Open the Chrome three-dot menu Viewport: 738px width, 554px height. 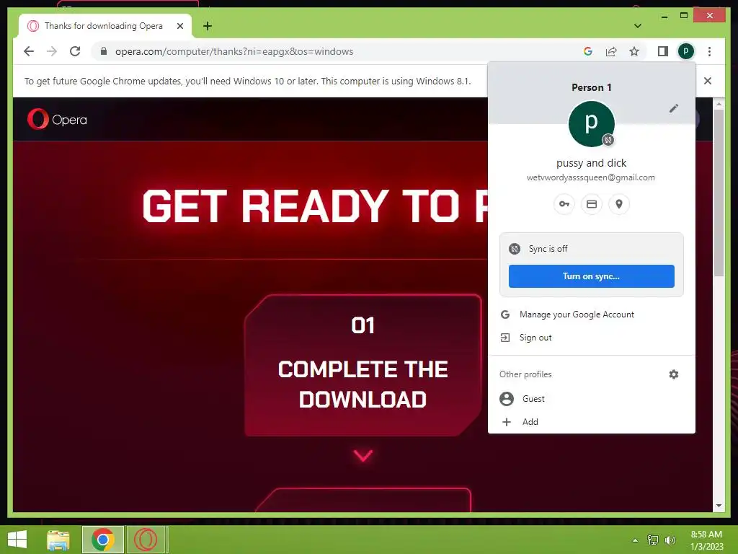(x=709, y=51)
